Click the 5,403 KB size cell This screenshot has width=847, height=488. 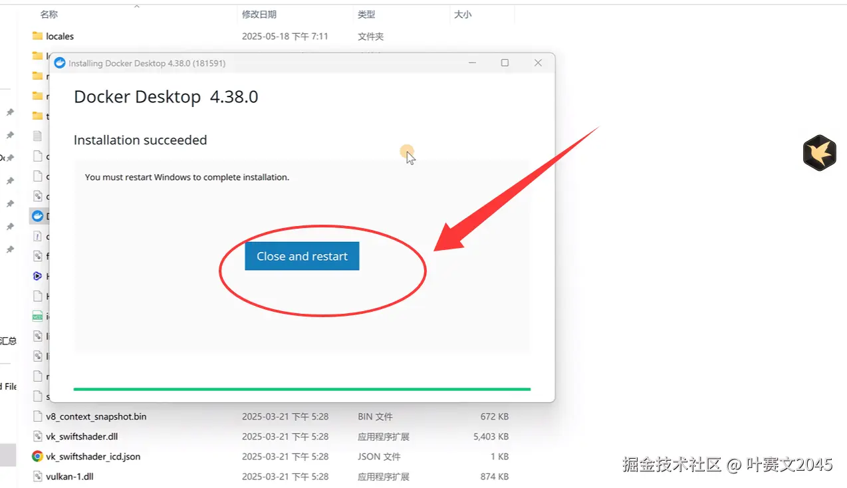click(491, 436)
